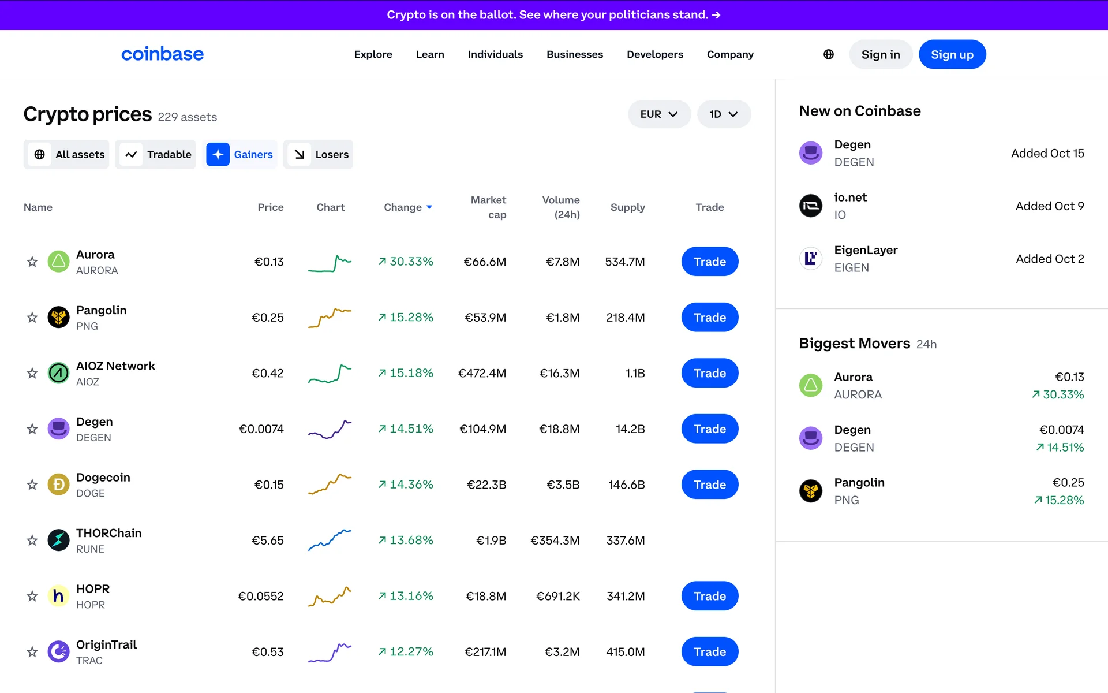Trade Pangolin using its Trade button

point(709,318)
